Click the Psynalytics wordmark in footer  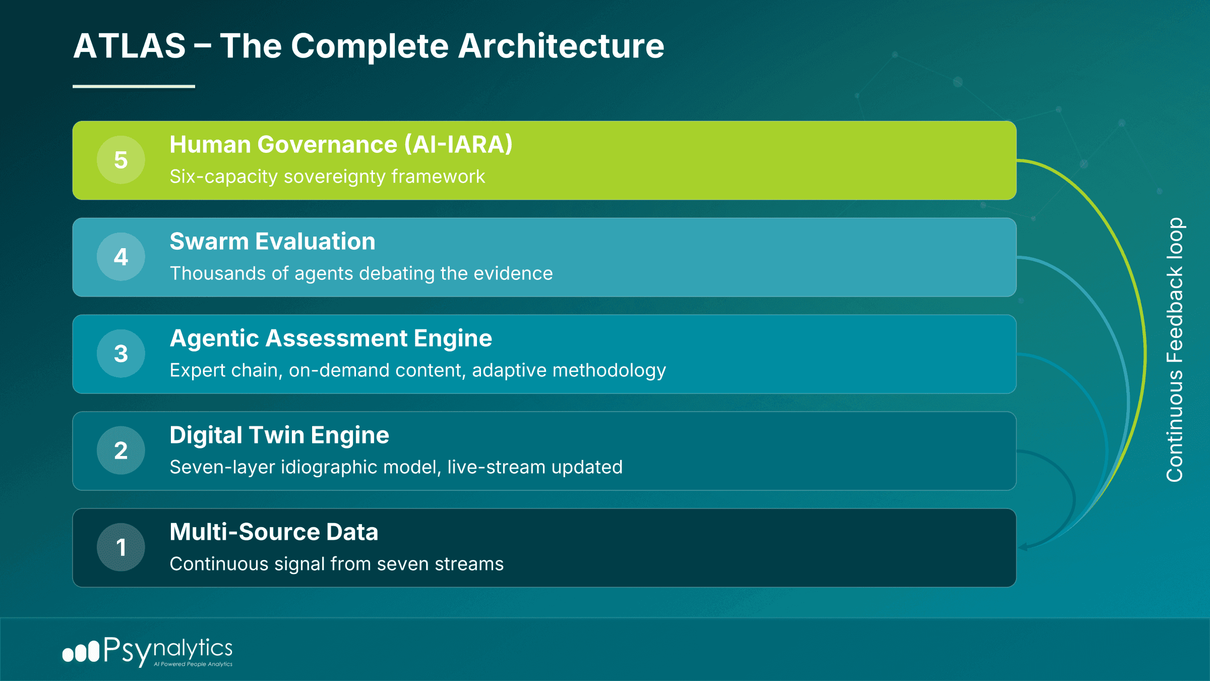pos(168,650)
